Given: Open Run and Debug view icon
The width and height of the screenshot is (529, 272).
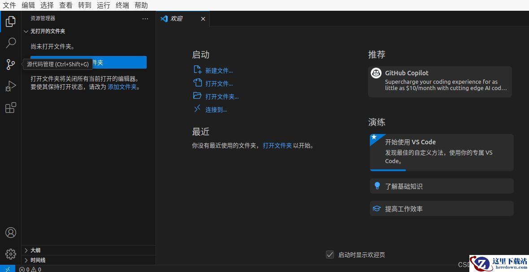Looking at the screenshot, I should (x=10, y=86).
